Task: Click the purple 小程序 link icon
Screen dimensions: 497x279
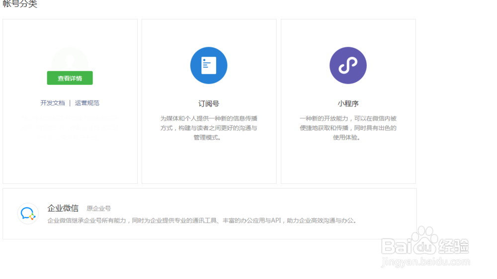Action: click(x=348, y=65)
